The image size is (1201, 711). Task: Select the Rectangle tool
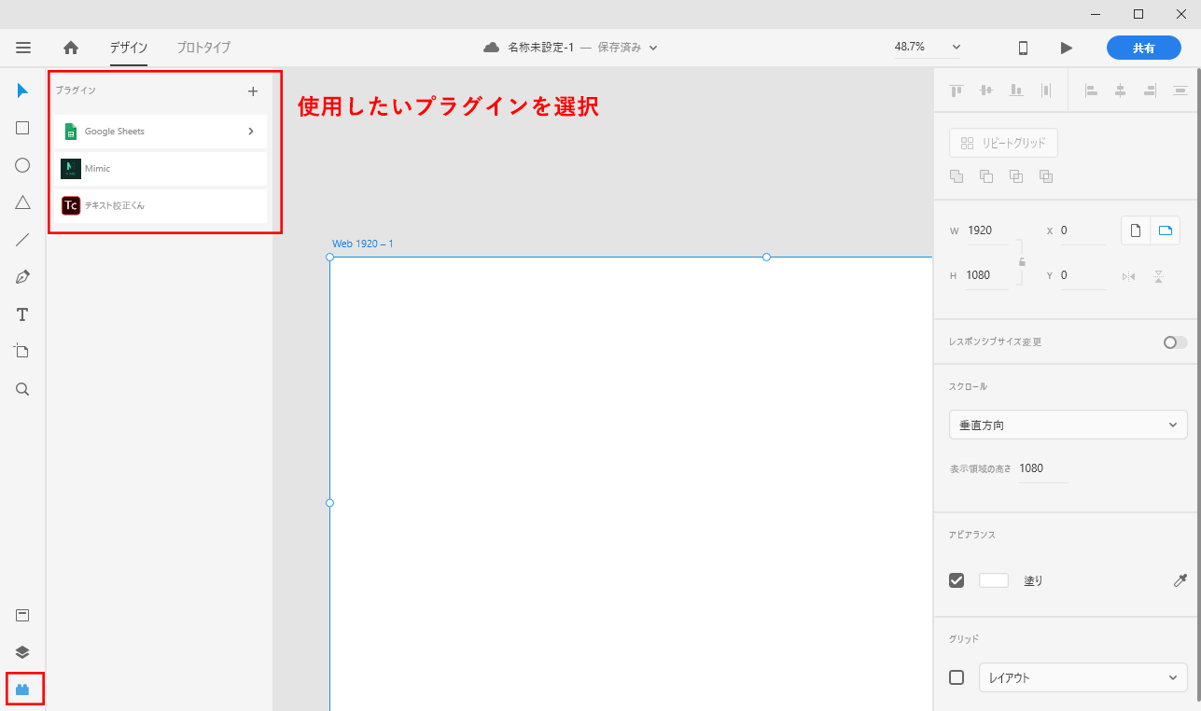point(23,128)
